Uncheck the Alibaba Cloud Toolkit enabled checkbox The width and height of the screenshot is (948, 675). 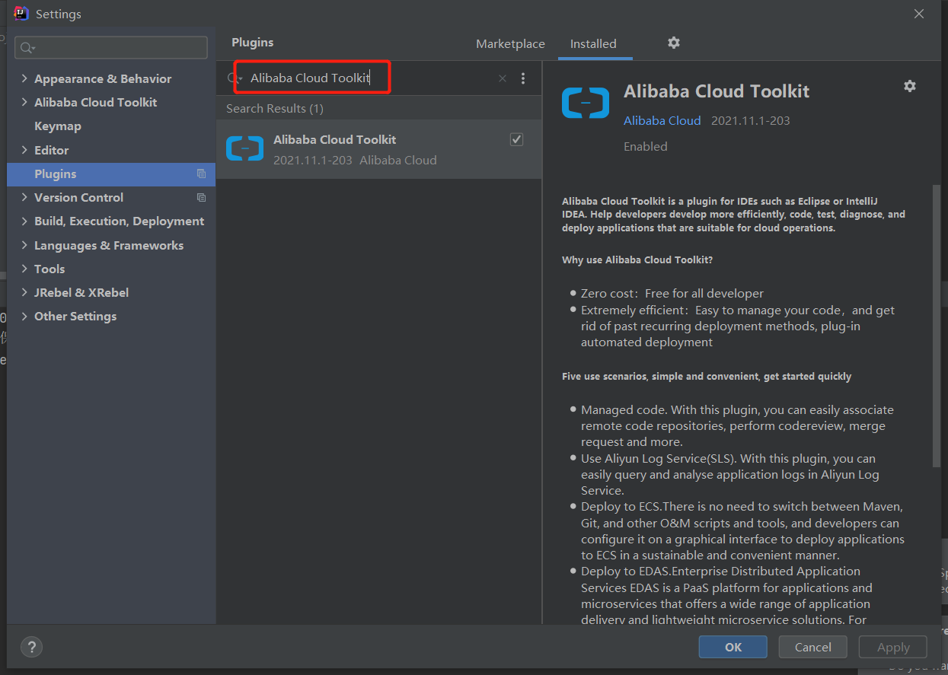(x=516, y=139)
